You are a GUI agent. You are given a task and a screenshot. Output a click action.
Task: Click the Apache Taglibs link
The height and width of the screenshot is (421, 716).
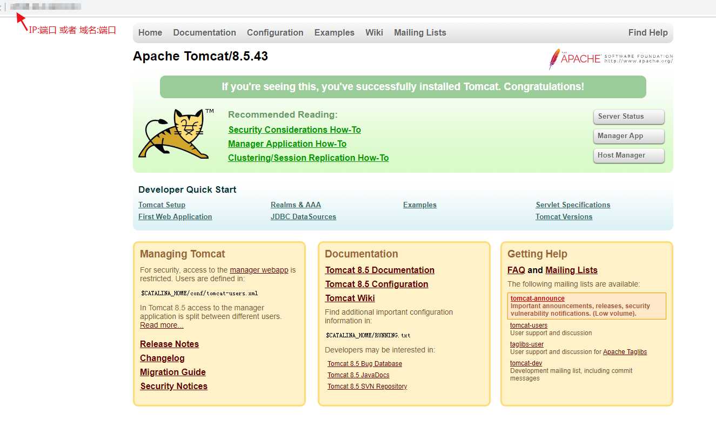(625, 352)
